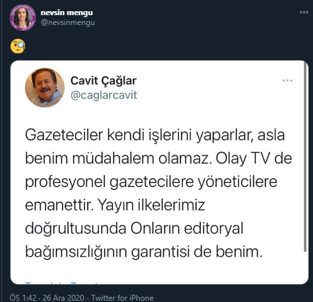Viewport: 313px width, 302px height.
Task: Click the line starting 'doğrultusunda Onların editoryal'
Action: pyautogui.click(x=134, y=228)
